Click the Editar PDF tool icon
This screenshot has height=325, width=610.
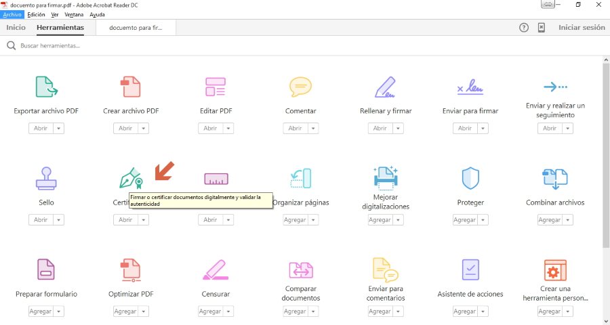[216, 87]
